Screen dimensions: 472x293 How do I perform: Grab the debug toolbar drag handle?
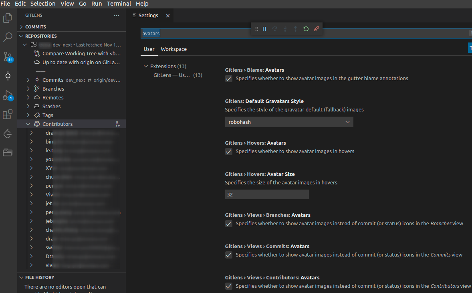click(256, 29)
